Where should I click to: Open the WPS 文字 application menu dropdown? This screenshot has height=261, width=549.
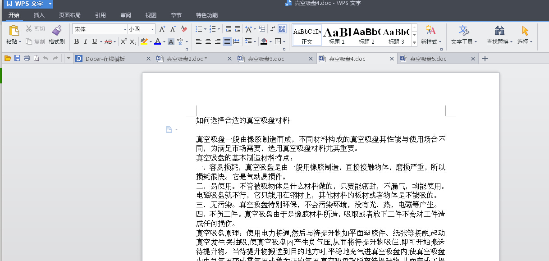coord(50,4)
